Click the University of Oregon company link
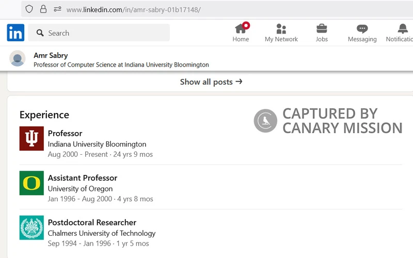 click(80, 189)
